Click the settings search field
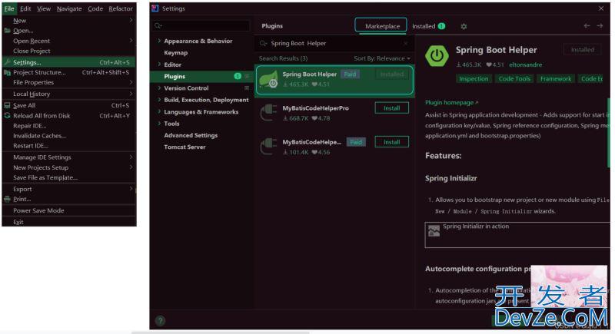Screen dimensions: 615x334 point(201,25)
